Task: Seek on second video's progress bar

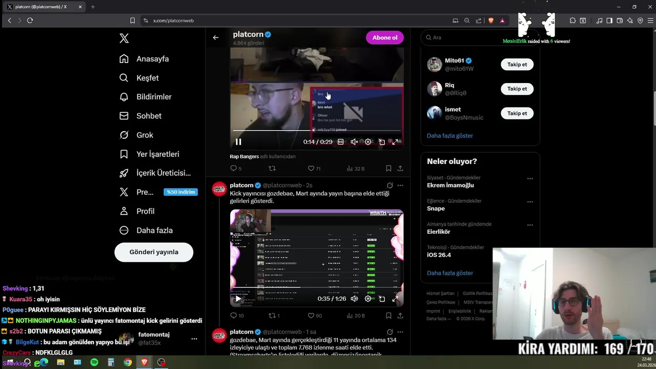Action: (317, 288)
